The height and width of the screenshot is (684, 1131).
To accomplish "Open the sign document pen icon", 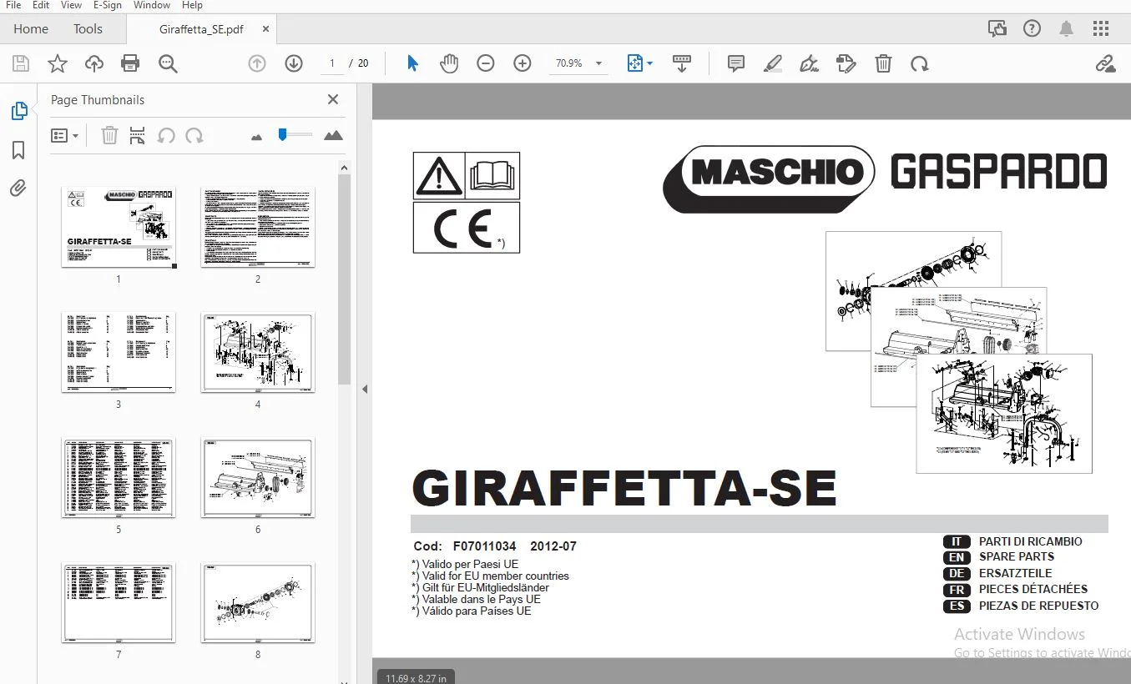I will (809, 63).
